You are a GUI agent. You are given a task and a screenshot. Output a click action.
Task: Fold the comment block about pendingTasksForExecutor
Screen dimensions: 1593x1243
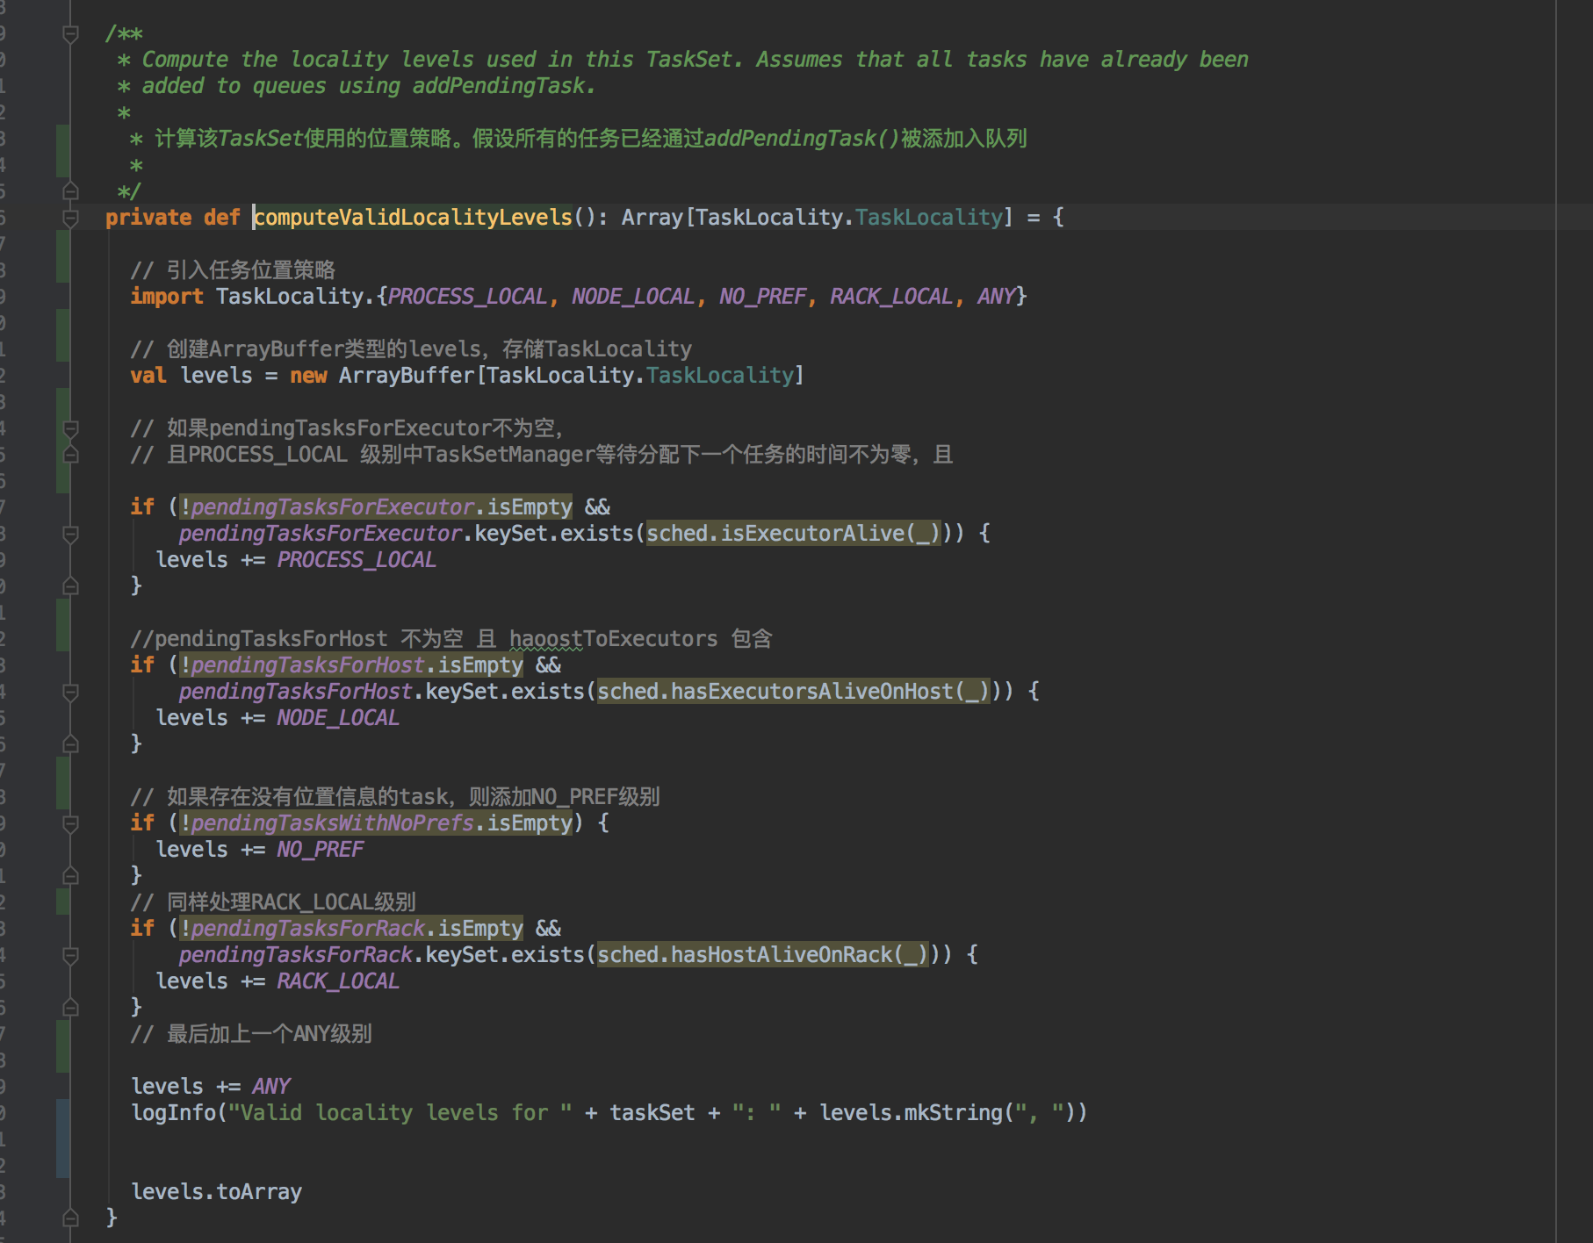pos(70,430)
